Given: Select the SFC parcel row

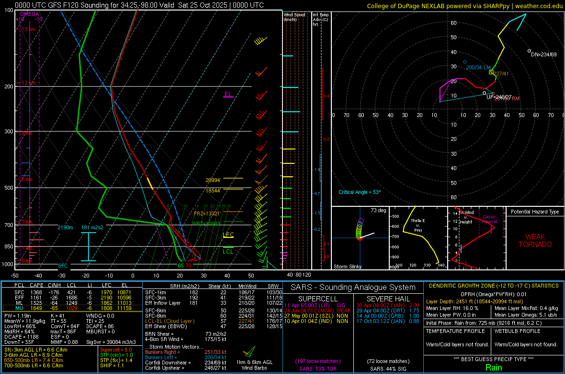Looking at the screenshot, I should point(72,292).
